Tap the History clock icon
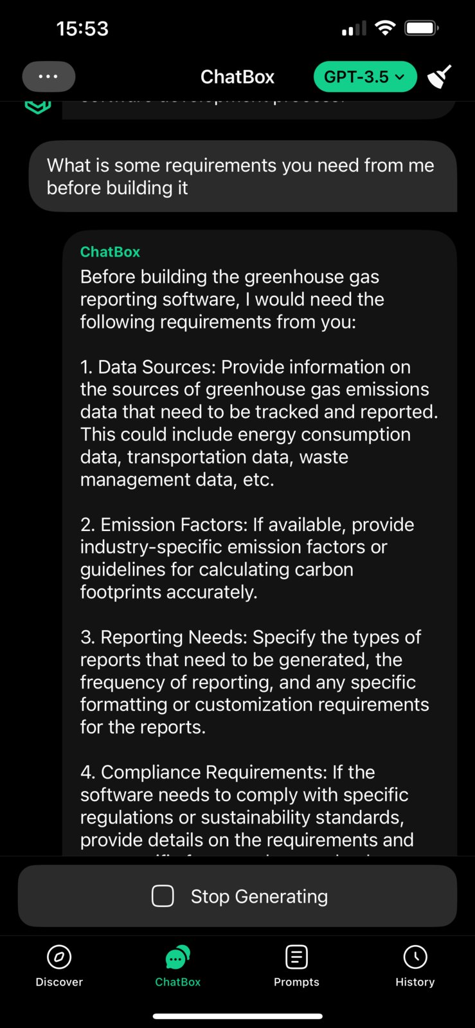The image size is (475, 1028). click(415, 957)
